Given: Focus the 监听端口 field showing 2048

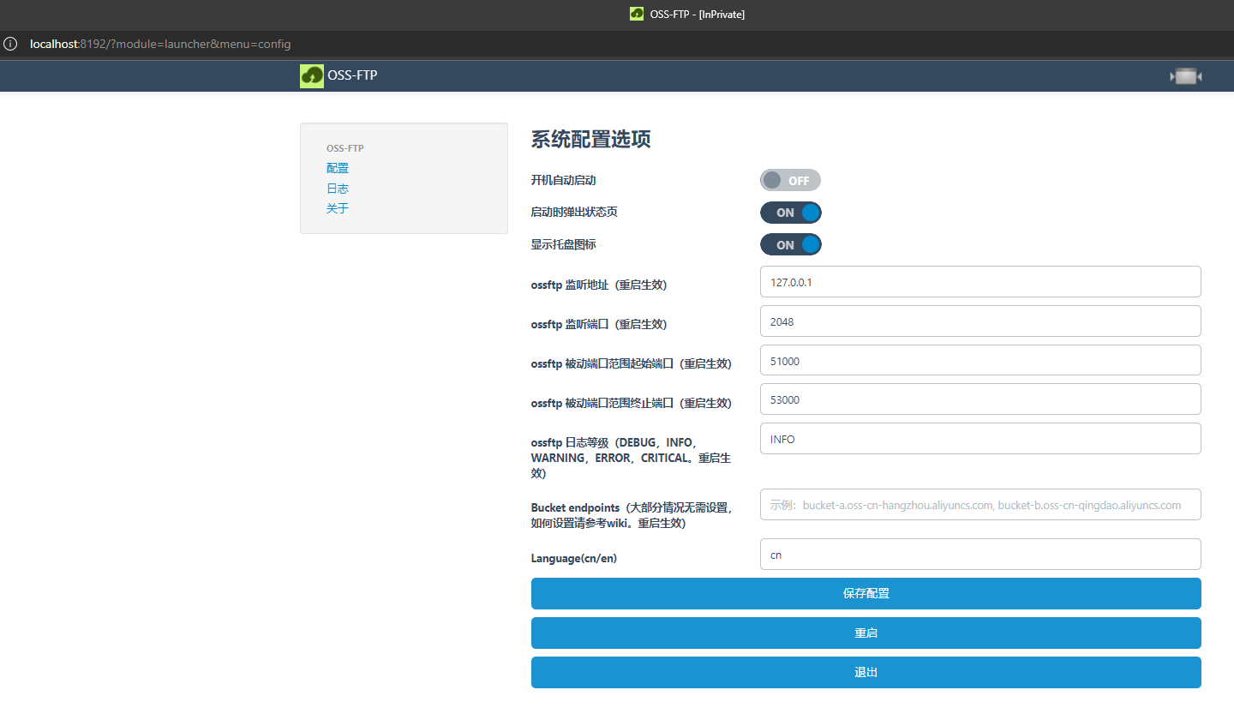Looking at the screenshot, I should click(x=979, y=321).
